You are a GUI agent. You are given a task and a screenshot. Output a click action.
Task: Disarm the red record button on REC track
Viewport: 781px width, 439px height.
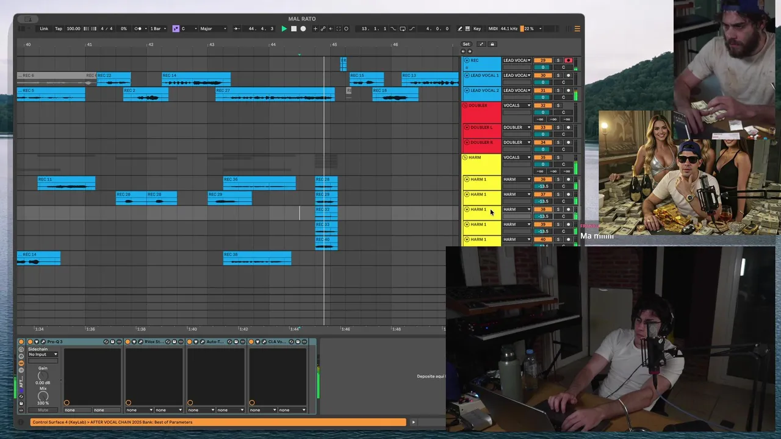coord(568,60)
